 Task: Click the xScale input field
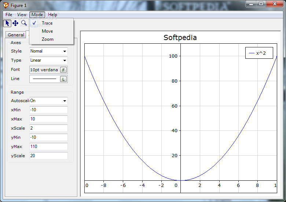[x=48, y=128]
